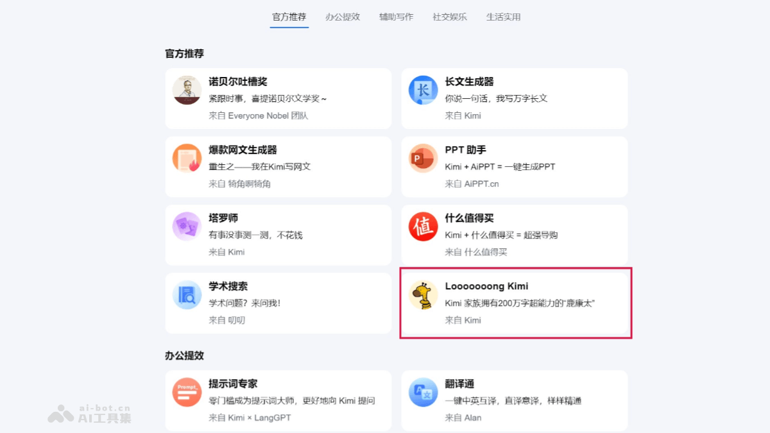Switch back to the 官方推荐 tab

[x=289, y=17]
